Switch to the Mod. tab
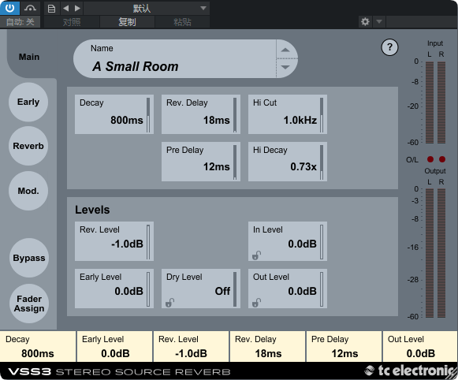 tap(28, 191)
